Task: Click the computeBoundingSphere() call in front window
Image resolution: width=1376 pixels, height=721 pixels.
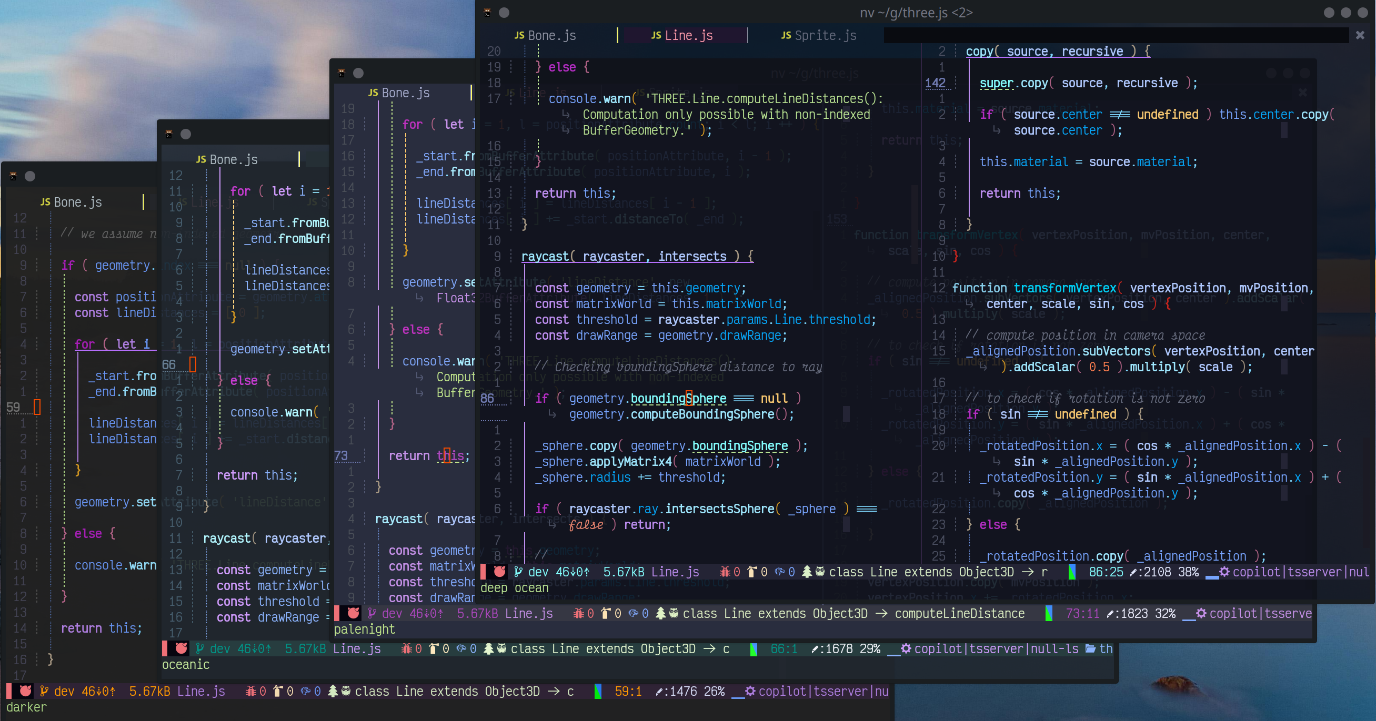Action: tap(709, 414)
